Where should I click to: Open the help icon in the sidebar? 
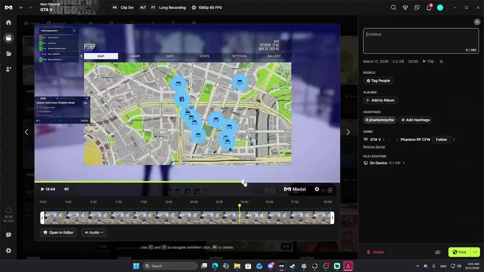click(x=8, y=235)
